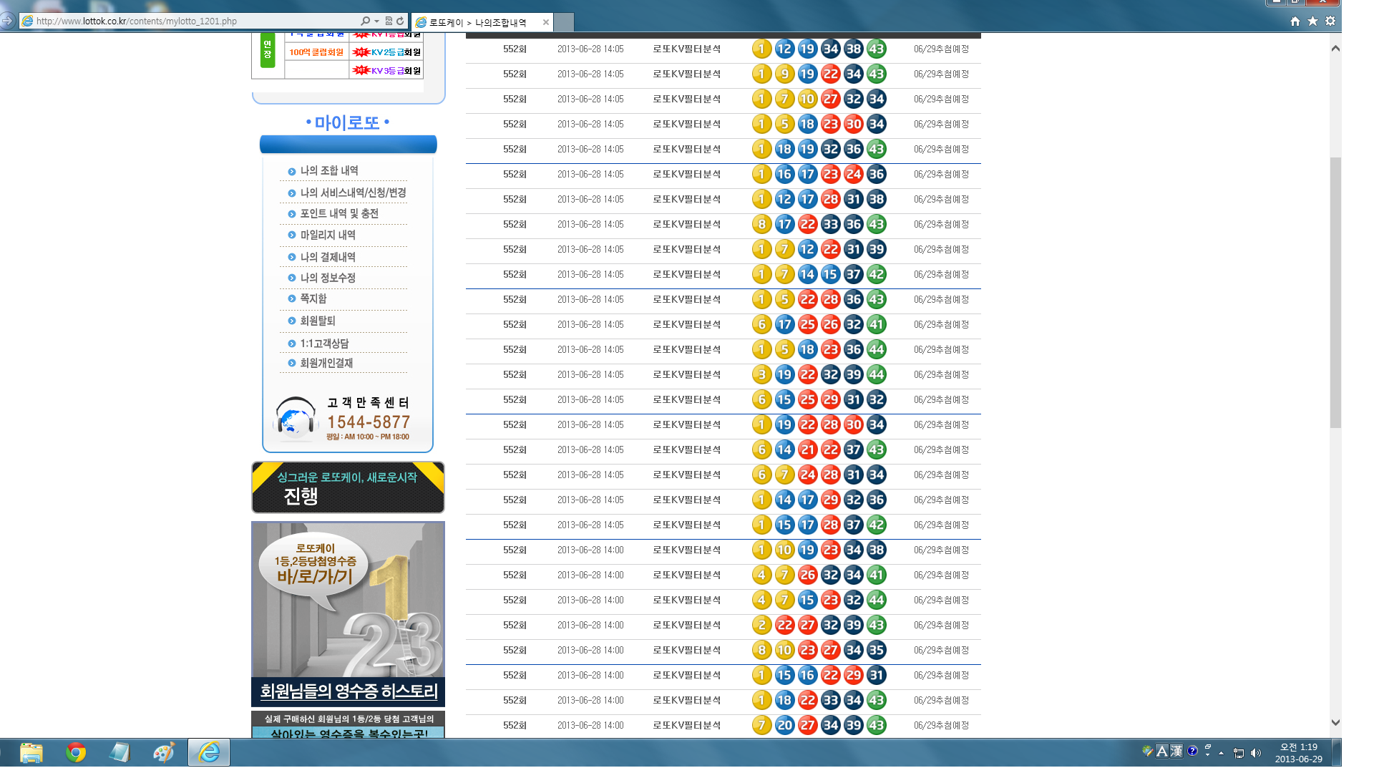Screen dimensions: 1374x773
Task: Click the vertical scrollbar thumb
Action: pos(1335,293)
